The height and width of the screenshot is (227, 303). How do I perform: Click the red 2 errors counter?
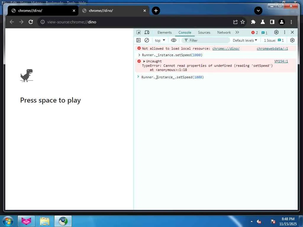point(254,33)
